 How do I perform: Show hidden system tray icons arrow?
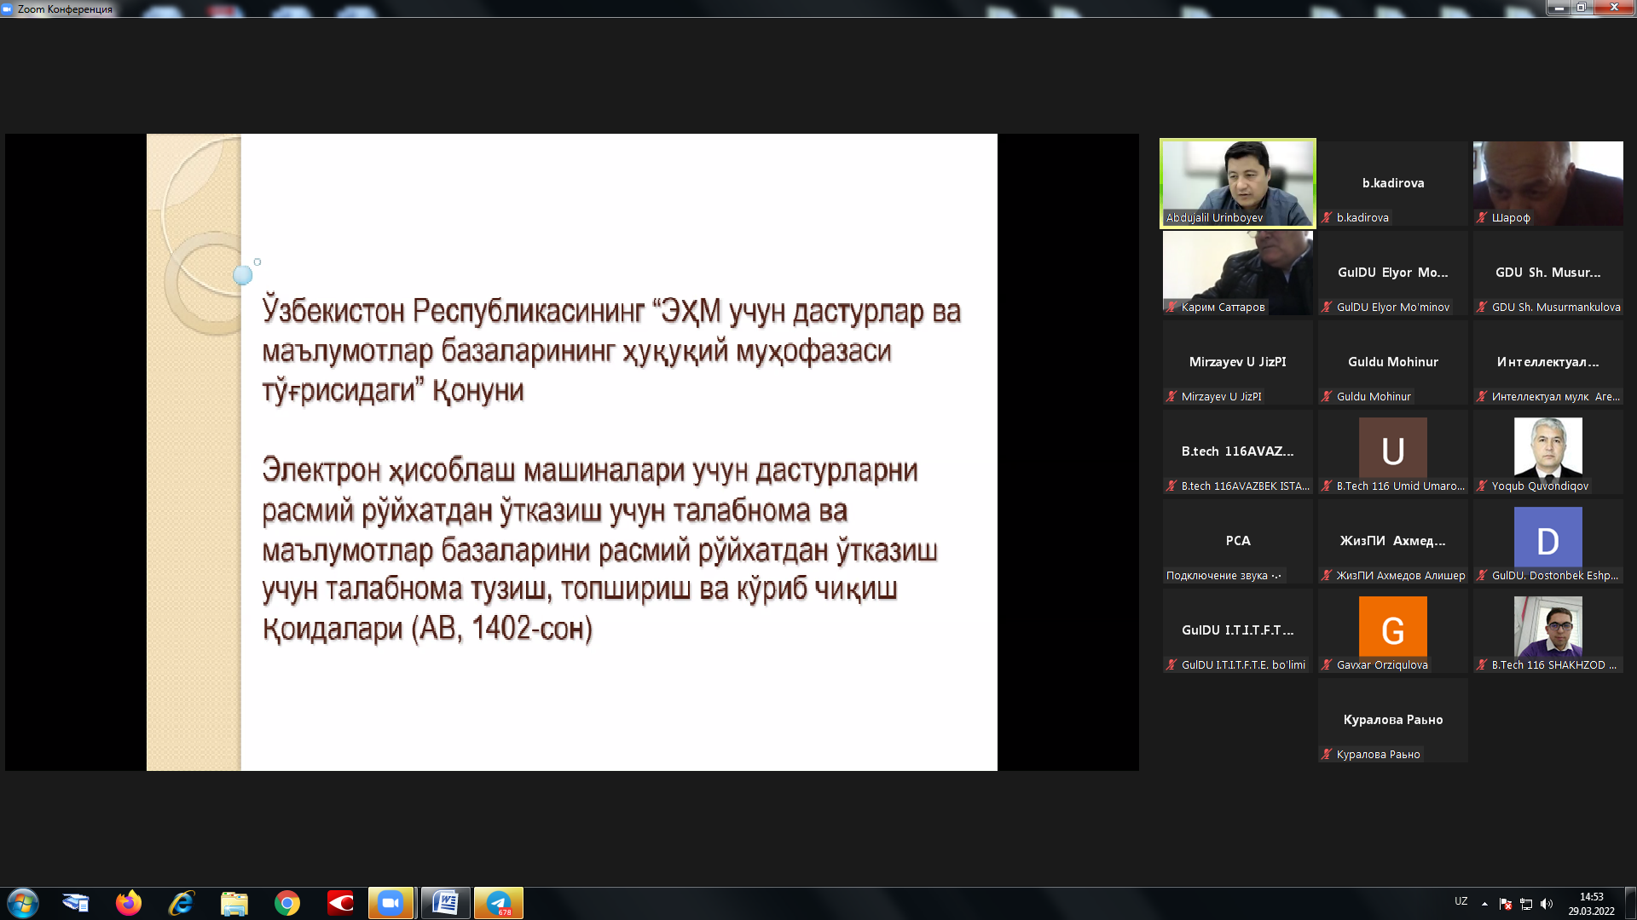(x=1484, y=904)
